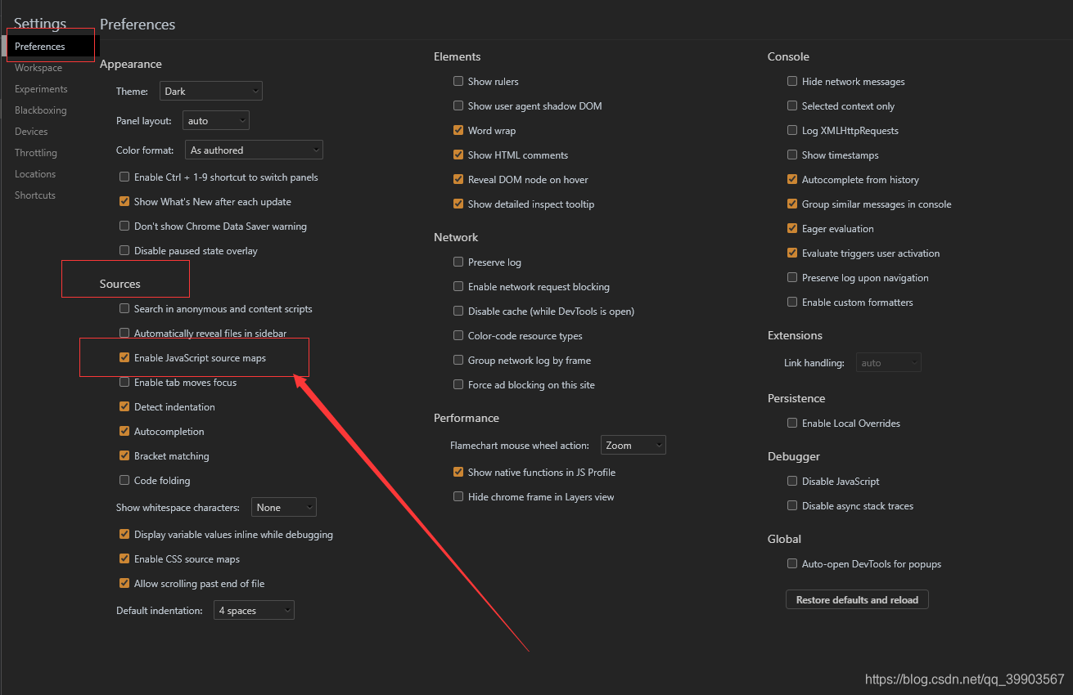Tick Disable cache while DevTools is open
Image resolution: width=1073 pixels, height=695 pixels.
tap(458, 311)
